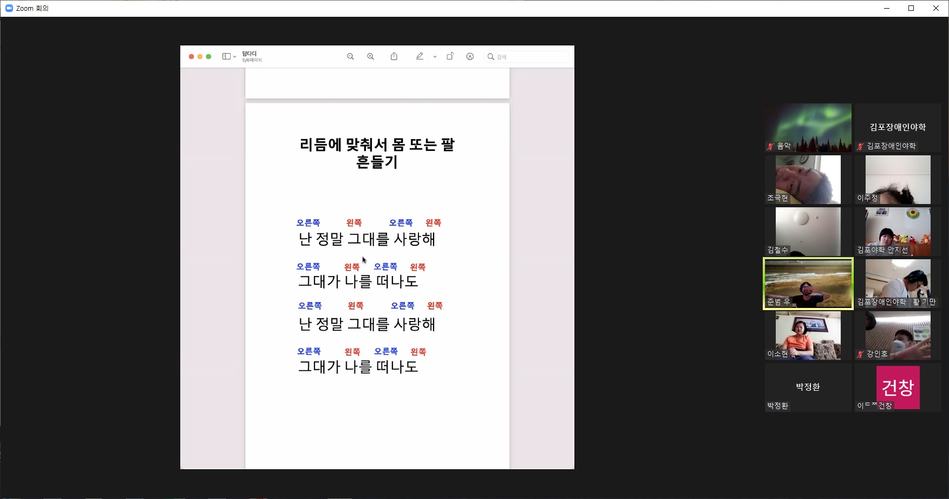Screen dimensions: 949x499
Task: Click the rotate page icon
Action: click(450, 56)
